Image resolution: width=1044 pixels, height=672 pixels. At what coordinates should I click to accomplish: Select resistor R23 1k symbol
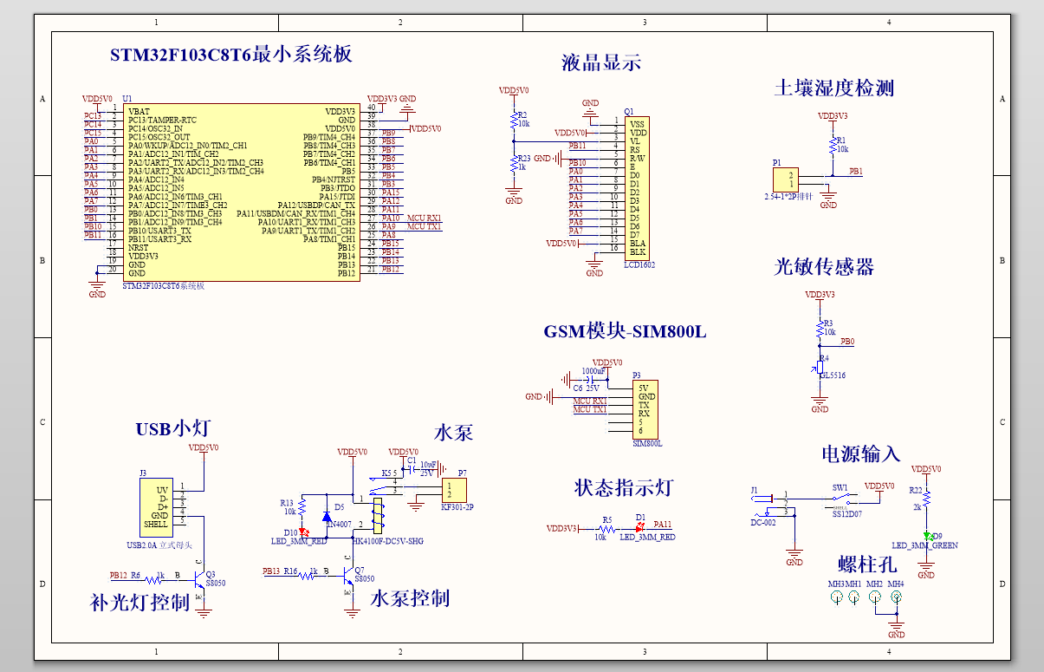[x=514, y=164]
